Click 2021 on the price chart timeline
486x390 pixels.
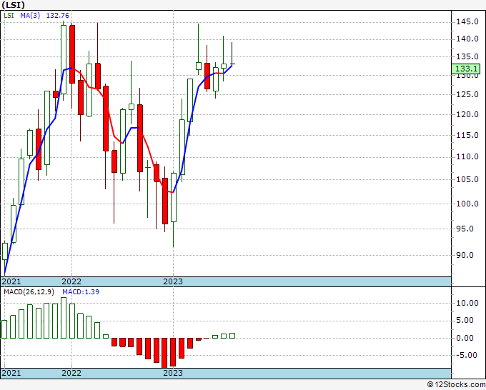click(11, 281)
